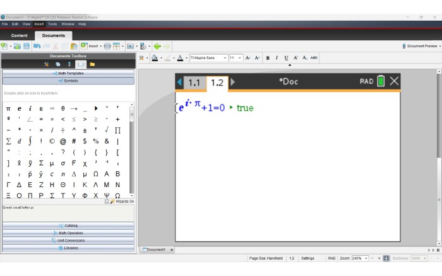Open the Content Explorer folder icon
This screenshot has width=442, height=276.
tap(92, 64)
